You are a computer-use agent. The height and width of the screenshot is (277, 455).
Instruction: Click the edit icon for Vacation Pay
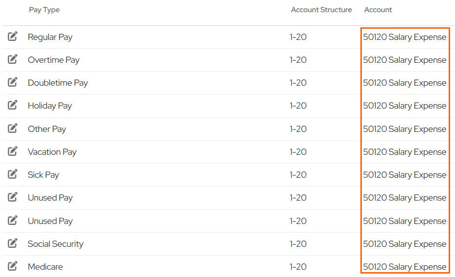click(x=13, y=151)
